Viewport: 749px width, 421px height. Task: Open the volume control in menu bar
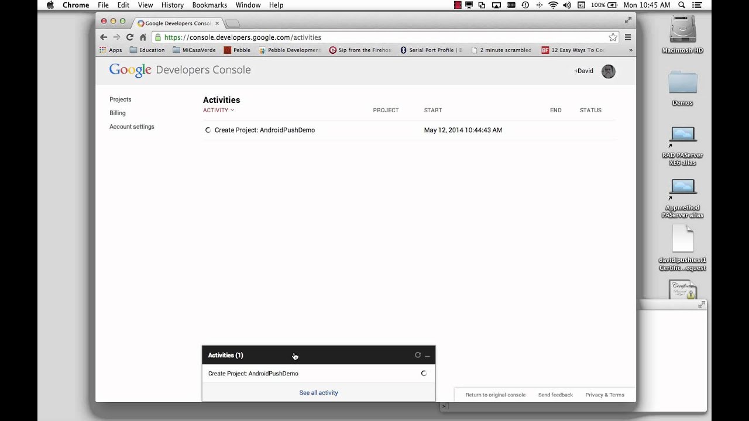(x=567, y=5)
